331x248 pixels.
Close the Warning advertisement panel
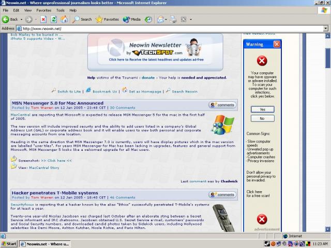(x=277, y=44)
